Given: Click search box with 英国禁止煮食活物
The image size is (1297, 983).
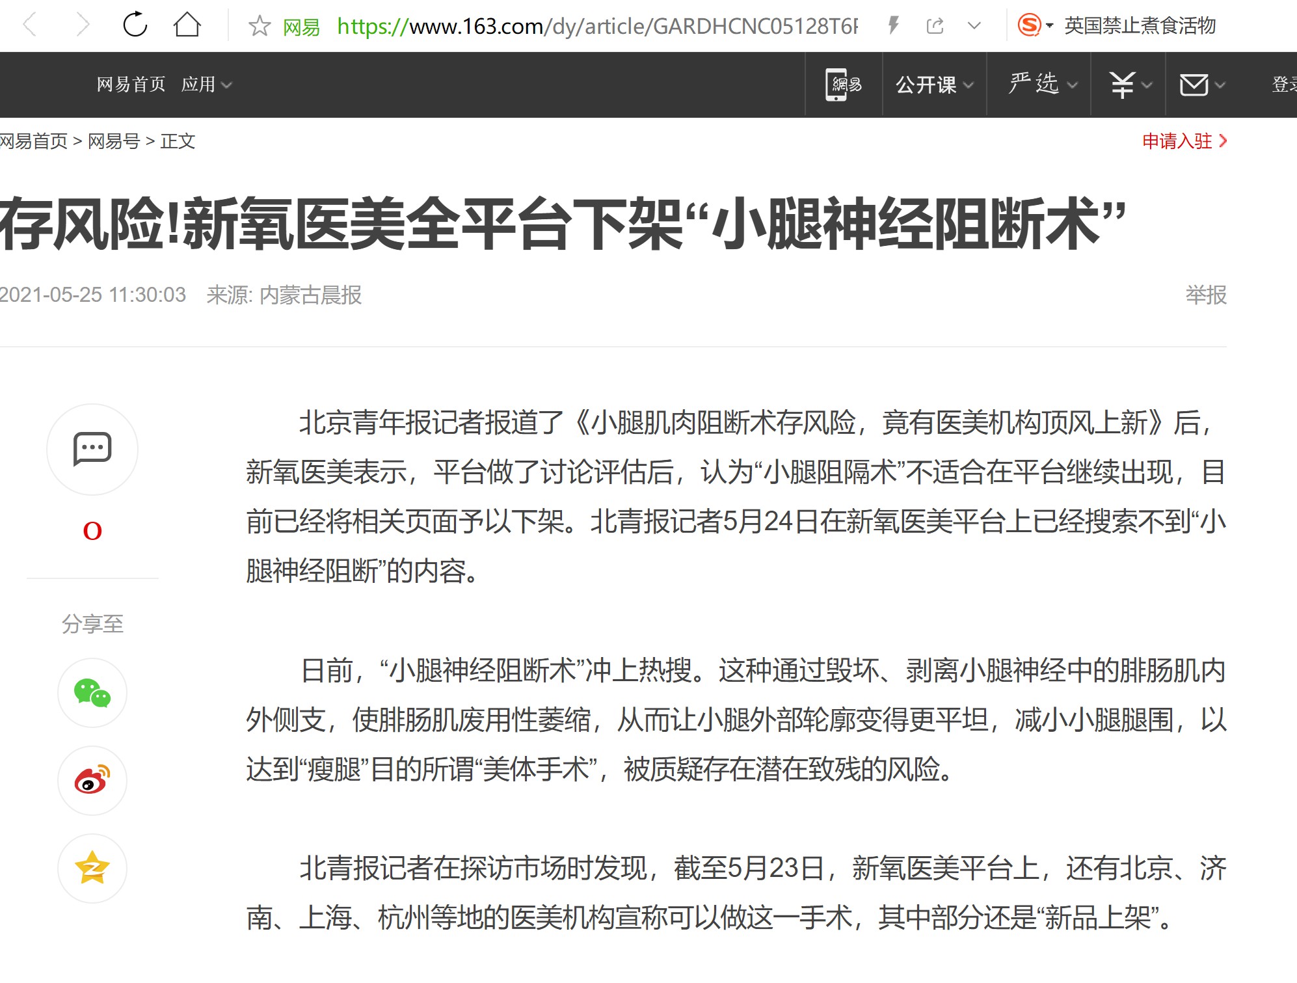Looking at the screenshot, I should point(1140,25).
